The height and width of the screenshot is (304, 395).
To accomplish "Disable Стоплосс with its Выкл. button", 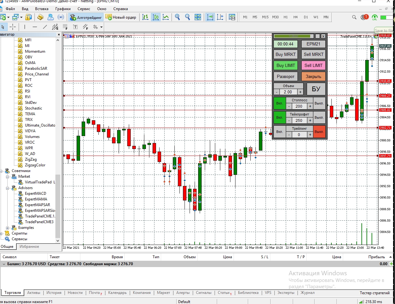I will 319,103.
